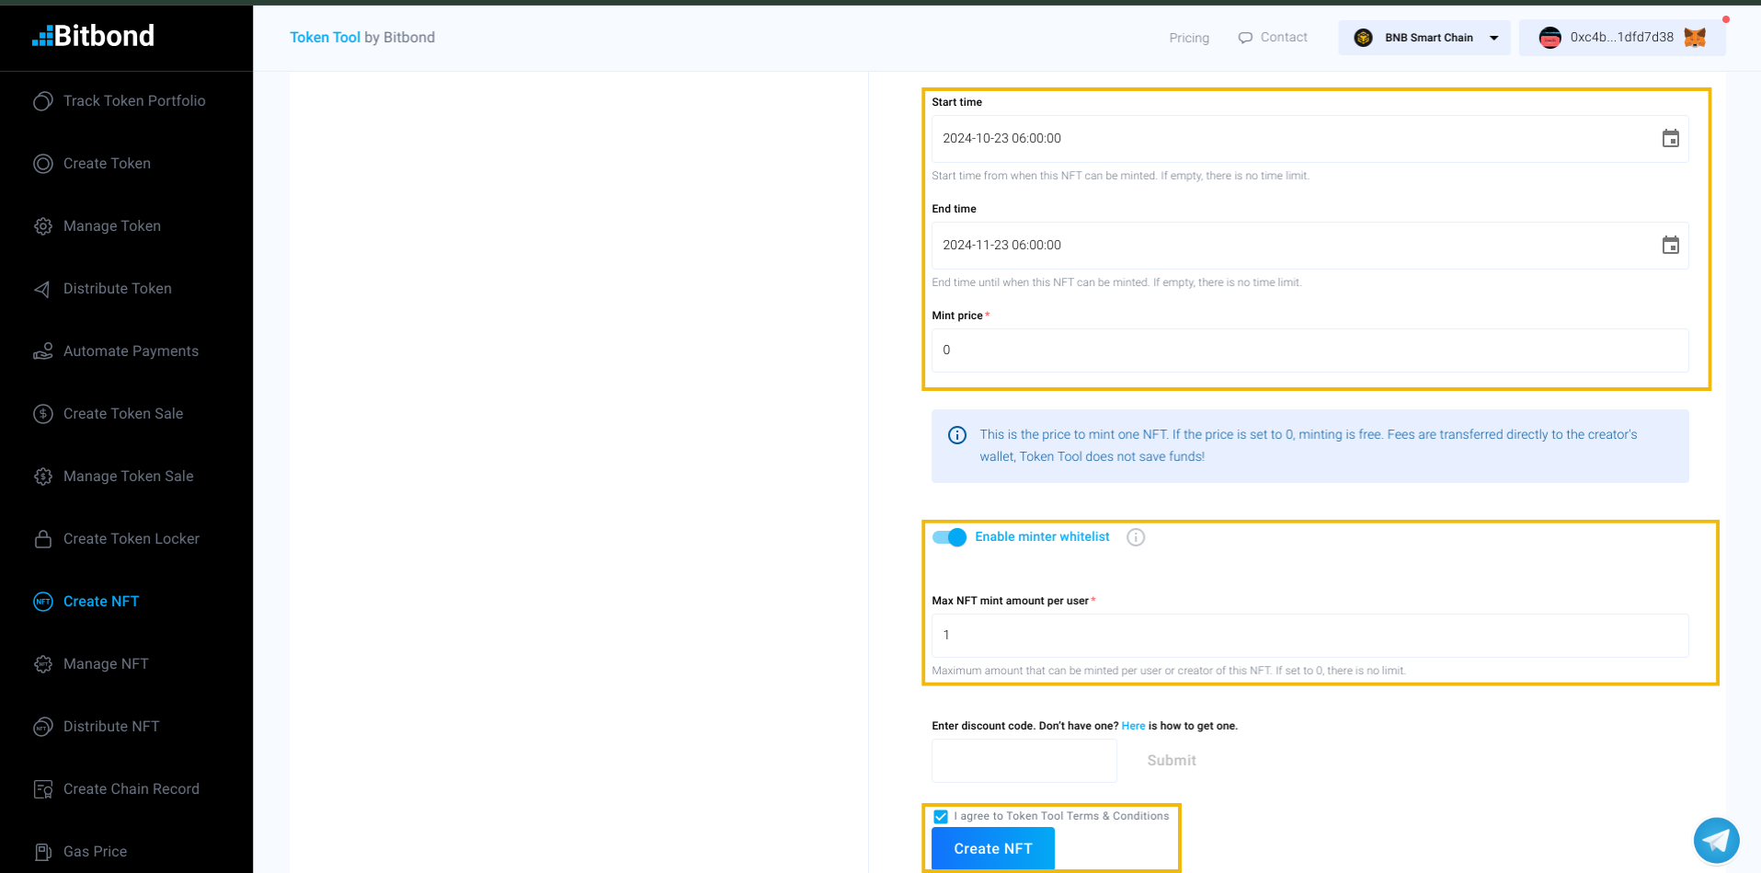Screen dimensions: 1761x873
Task: Uncheck the Terms & Conditions agreement
Action: 940,816
